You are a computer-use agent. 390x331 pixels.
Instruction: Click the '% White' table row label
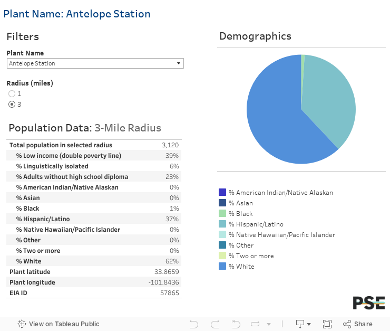coord(29,261)
